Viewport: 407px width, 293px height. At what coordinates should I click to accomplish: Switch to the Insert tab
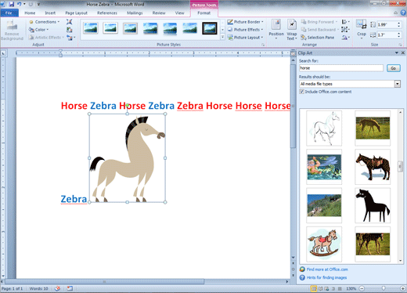pyautogui.click(x=50, y=13)
